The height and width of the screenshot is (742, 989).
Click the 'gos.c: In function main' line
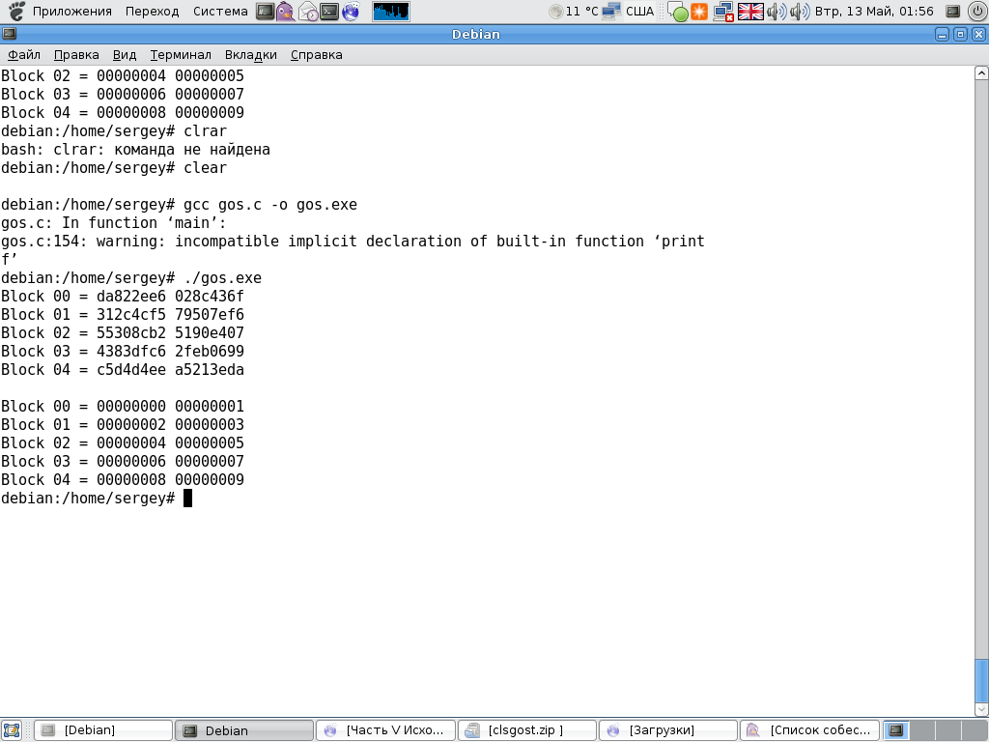click(114, 223)
